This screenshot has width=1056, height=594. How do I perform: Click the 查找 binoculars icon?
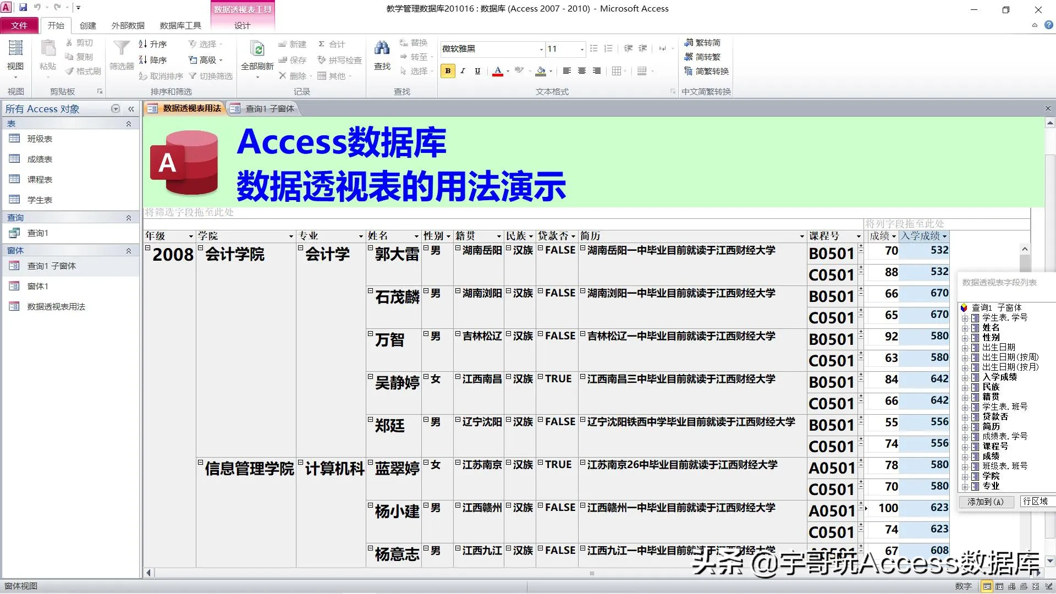pos(382,48)
